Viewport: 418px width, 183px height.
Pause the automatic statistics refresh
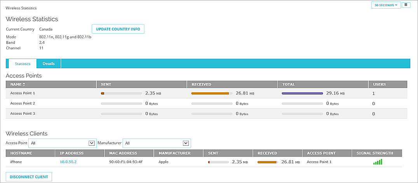click(x=406, y=5)
